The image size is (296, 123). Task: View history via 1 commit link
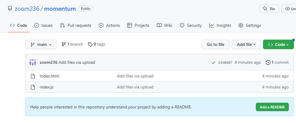point(277,63)
